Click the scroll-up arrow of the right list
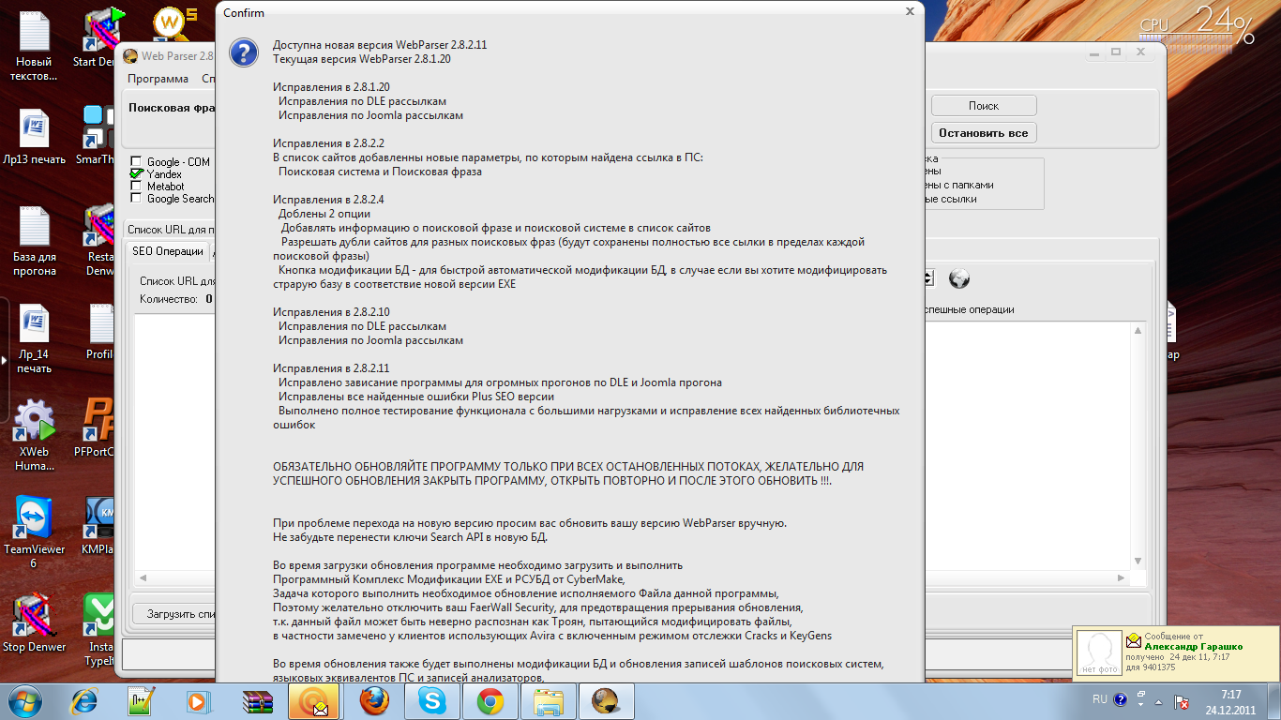 (1138, 330)
